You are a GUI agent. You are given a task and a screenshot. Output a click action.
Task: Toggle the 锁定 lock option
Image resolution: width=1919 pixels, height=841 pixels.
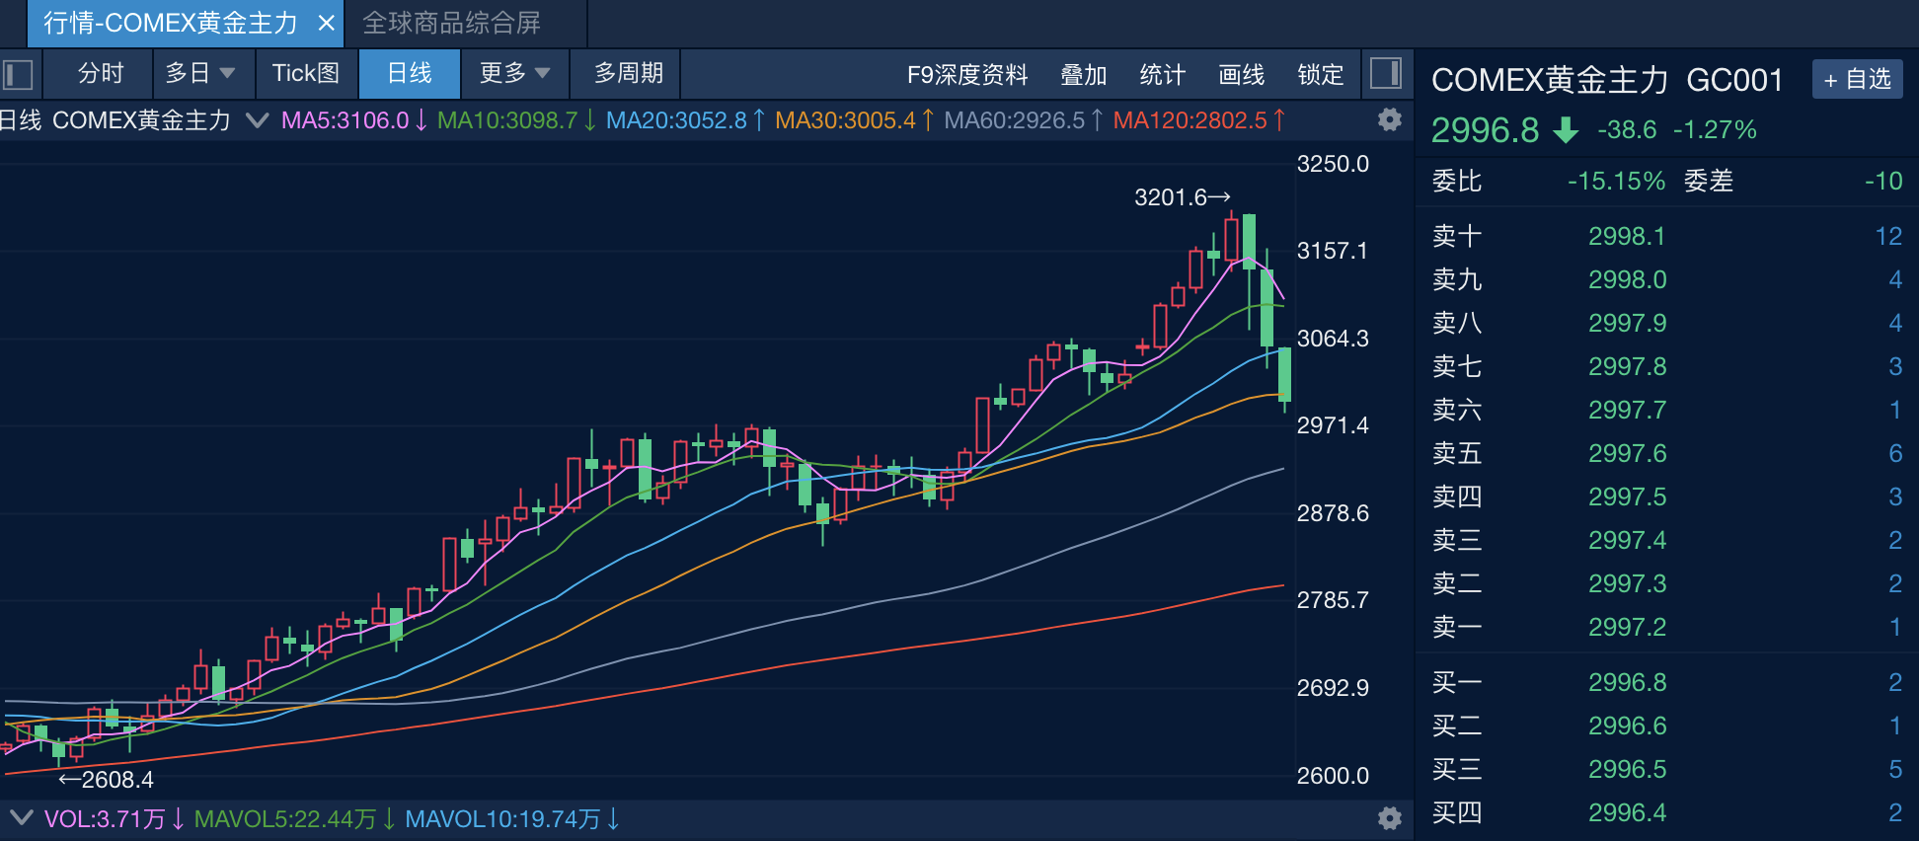1321,75
